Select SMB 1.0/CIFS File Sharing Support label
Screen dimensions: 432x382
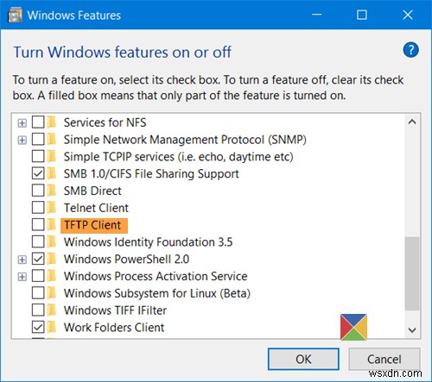[x=151, y=174]
